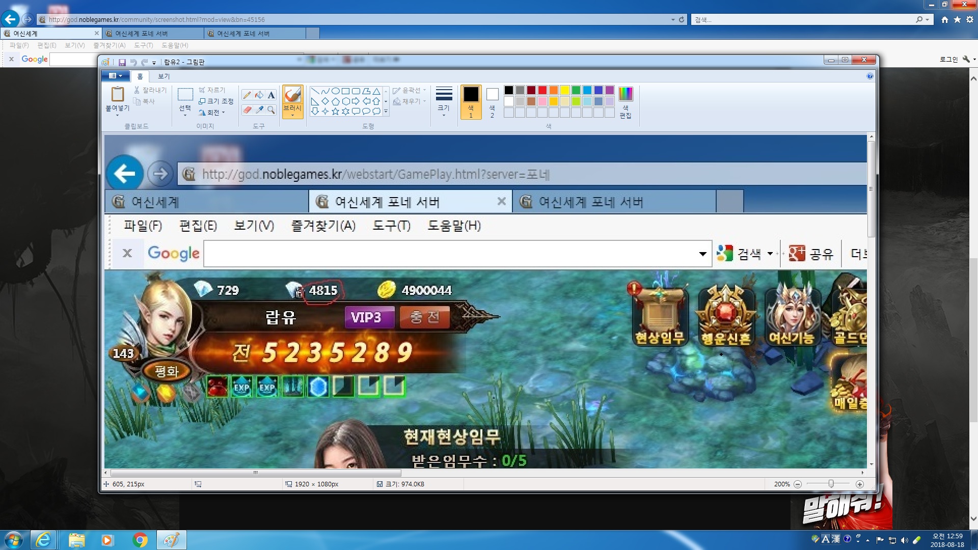
Task: Open the browser's home page icon
Action: 945,19
